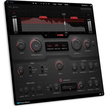Click the redo arrow icon

click(x=36, y=4)
